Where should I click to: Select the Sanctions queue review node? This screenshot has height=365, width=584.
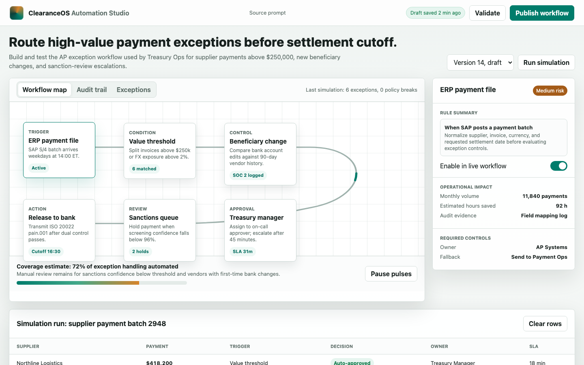click(x=160, y=230)
